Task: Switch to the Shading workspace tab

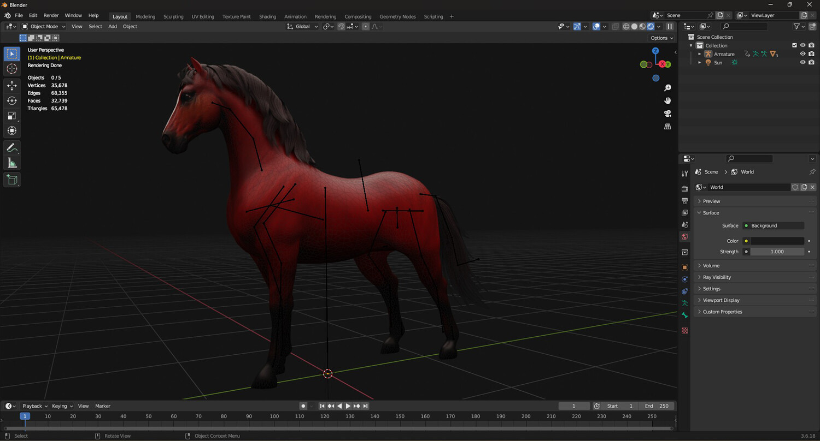Action: click(x=267, y=16)
